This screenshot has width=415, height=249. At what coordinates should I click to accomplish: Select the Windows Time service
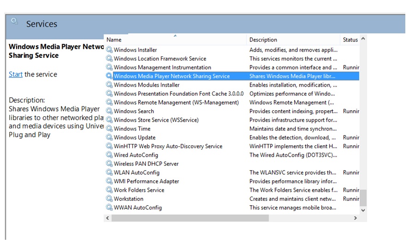pyautogui.click(x=132, y=129)
